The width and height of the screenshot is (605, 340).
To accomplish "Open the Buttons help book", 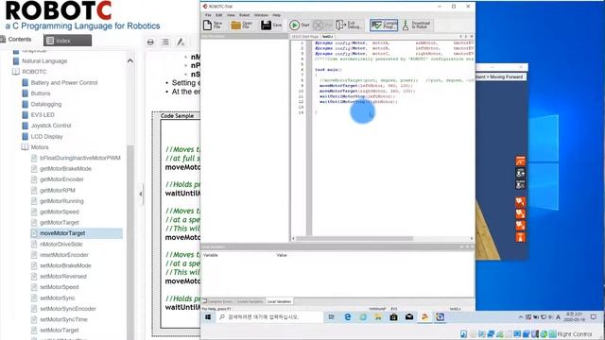I will point(41,93).
